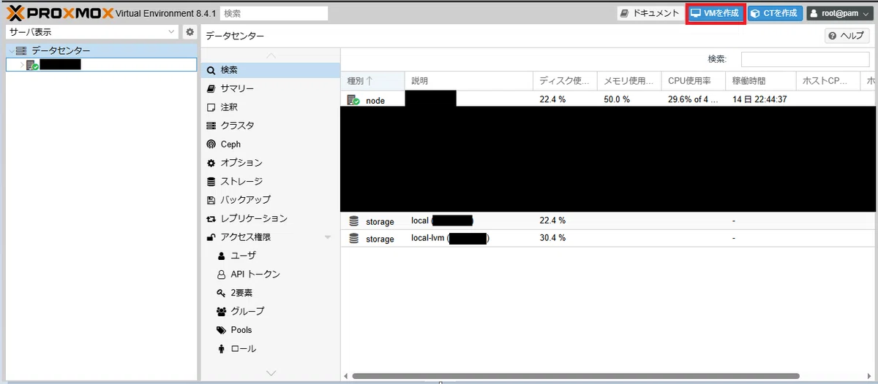Click the storage icon of local row

pyautogui.click(x=354, y=221)
